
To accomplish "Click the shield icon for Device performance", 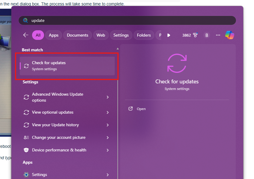I will click(x=26, y=150).
